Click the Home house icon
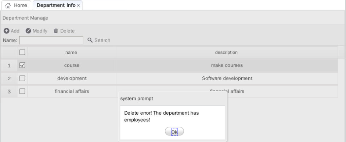Image resolution: width=346 pixels, height=142 pixels. (x=8, y=6)
